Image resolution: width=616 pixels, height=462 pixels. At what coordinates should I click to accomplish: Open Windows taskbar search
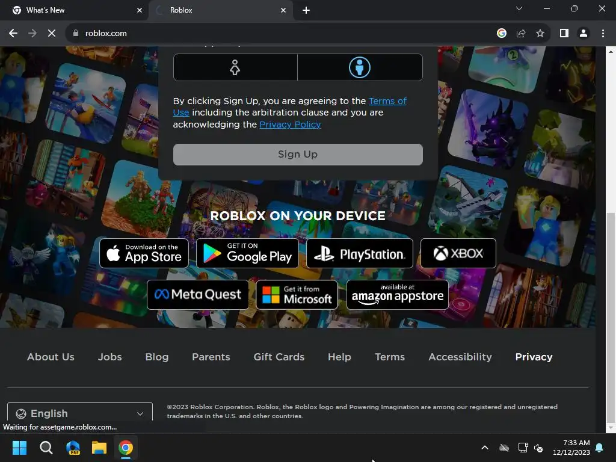pos(46,448)
